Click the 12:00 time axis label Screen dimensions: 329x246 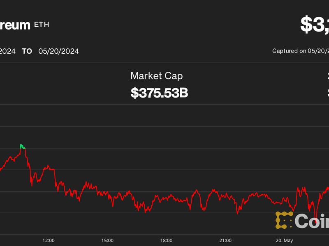[x=49, y=240]
